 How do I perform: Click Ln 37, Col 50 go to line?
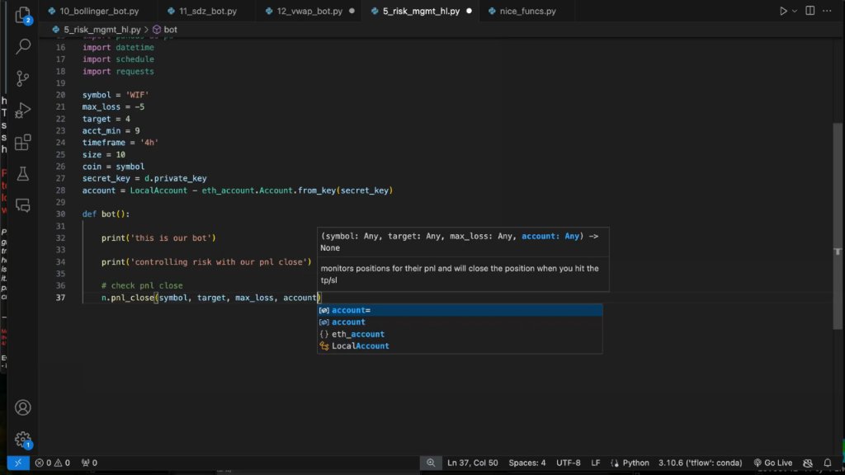coord(473,463)
